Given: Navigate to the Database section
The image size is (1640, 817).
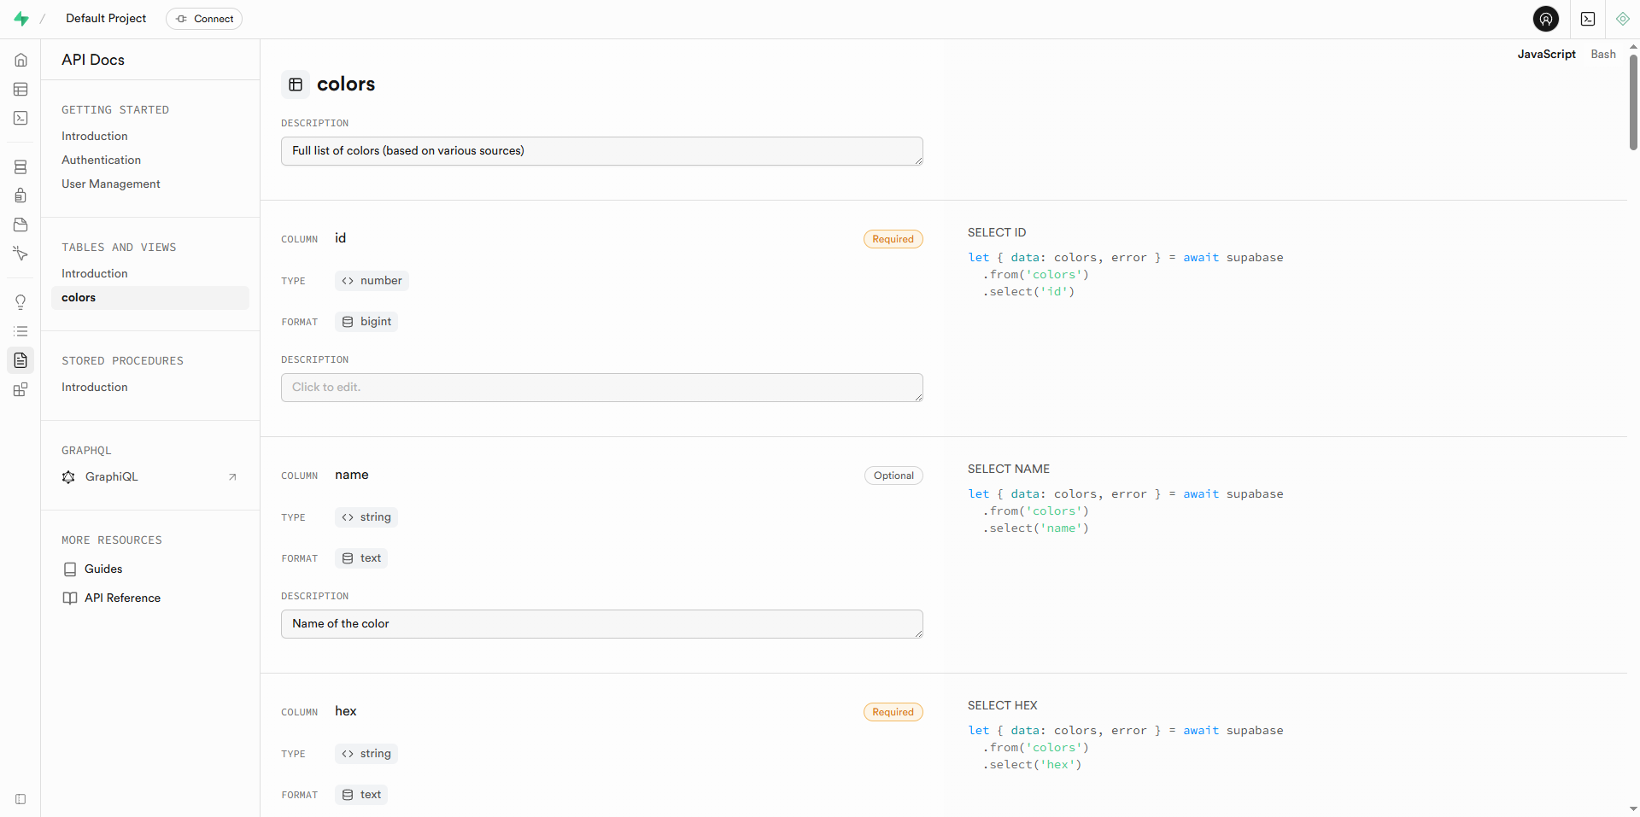Looking at the screenshot, I should tap(20, 166).
